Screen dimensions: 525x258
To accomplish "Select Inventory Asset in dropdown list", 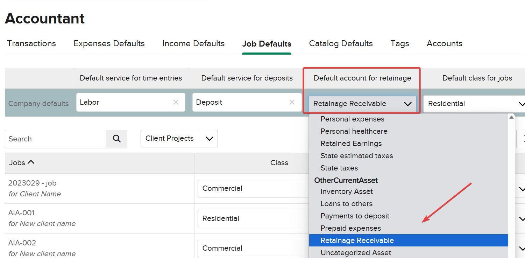I will (x=347, y=191).
